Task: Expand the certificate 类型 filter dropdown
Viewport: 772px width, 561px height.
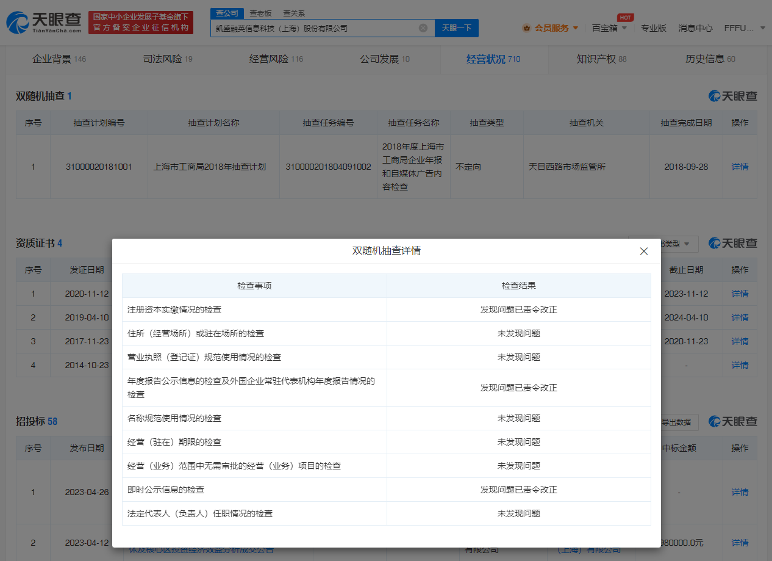Action: (679, 244)
